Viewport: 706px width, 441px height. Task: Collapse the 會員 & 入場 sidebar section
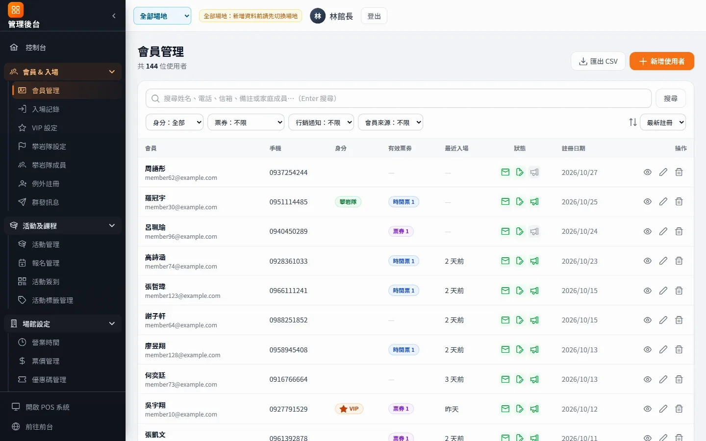(x=63, y=72)
